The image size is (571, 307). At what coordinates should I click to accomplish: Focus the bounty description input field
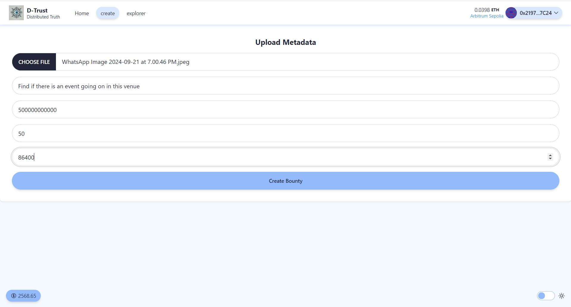coord(286,86)
